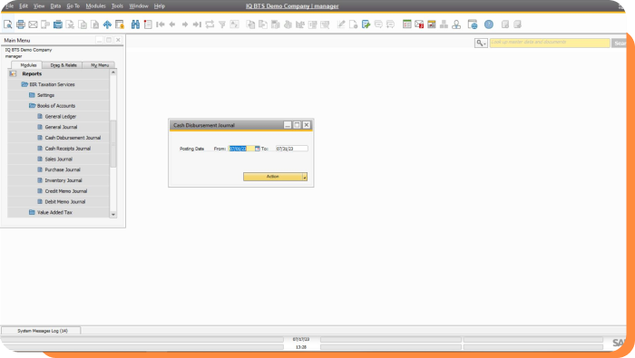Image resolution: width=635 pixels, height=358 pixels.
Task: Click the Main Menu scrollbar down arrow
Action: pos(113,215)
